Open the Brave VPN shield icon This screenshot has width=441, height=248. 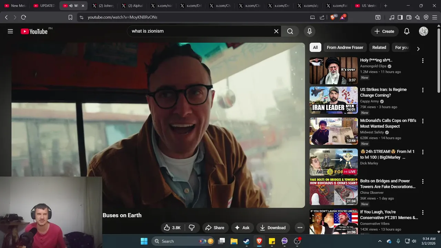(x=426, y=17)
